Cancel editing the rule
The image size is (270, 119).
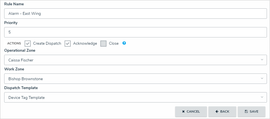pos(191,111)
